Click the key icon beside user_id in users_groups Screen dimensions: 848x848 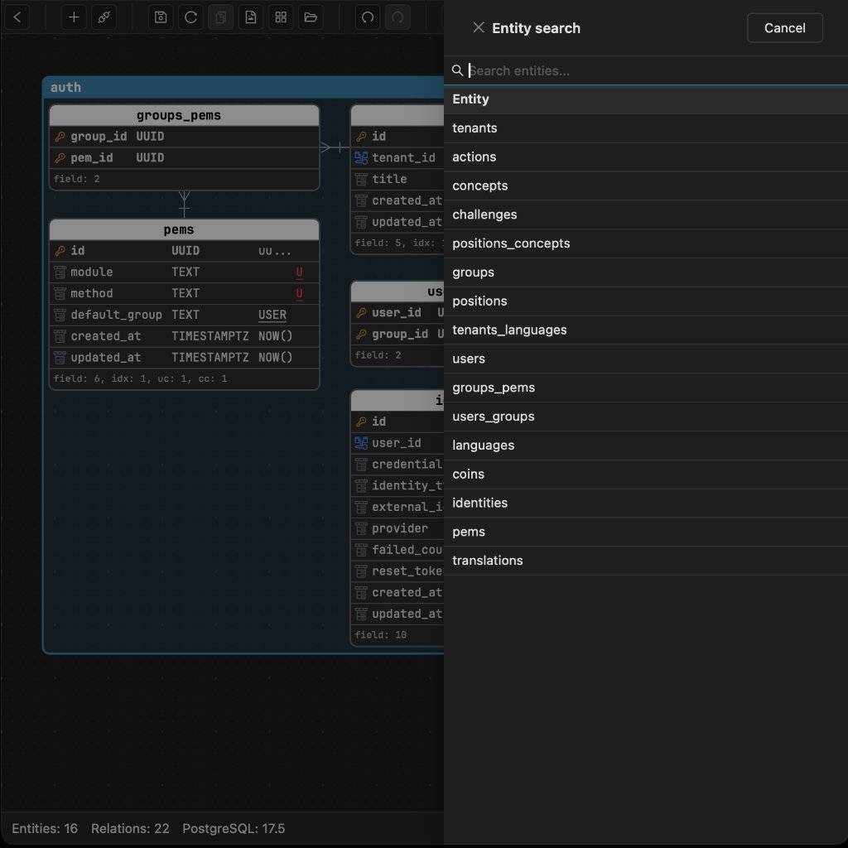pos(361,313)
